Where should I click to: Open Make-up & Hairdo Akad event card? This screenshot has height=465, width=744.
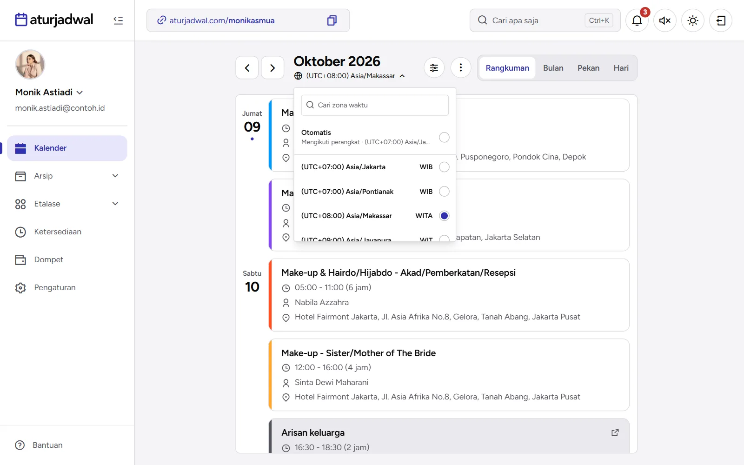[449, 295]
